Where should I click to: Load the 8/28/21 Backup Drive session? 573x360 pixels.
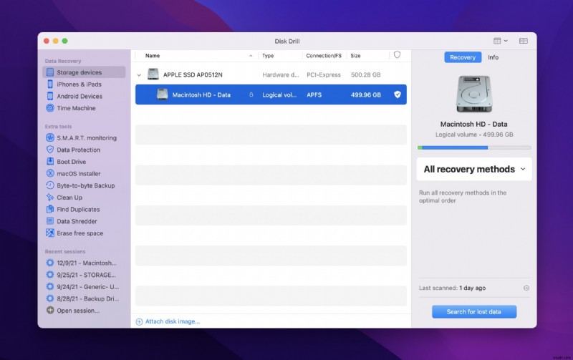[87, 298]
